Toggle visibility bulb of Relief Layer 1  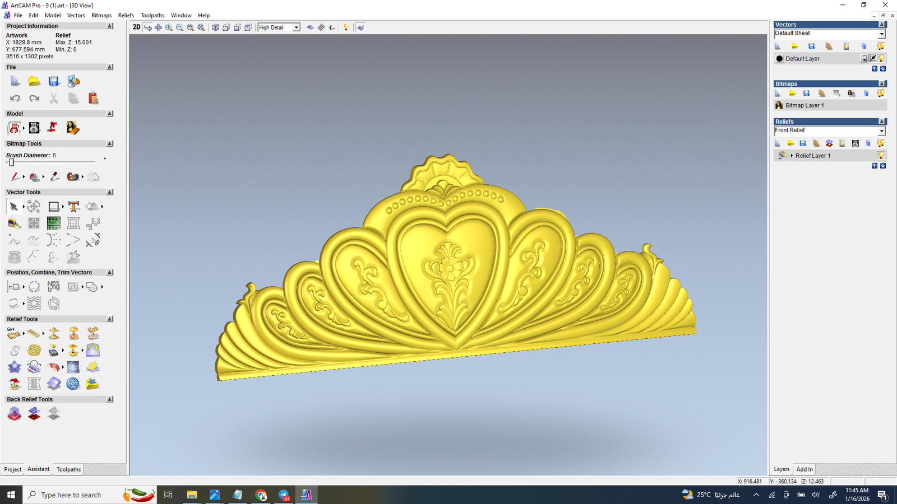(x=881, y=156)
